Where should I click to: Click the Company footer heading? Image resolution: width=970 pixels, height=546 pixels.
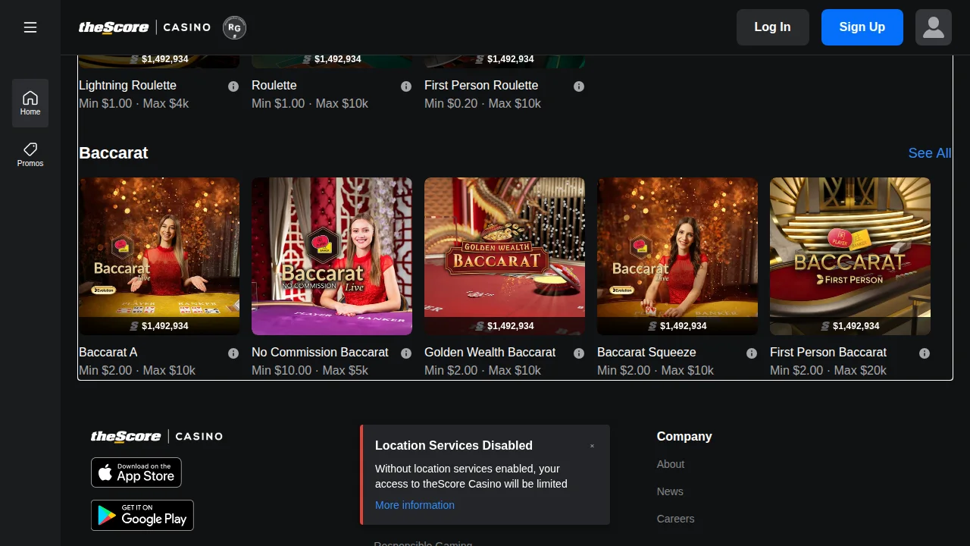tap(684, 437)
